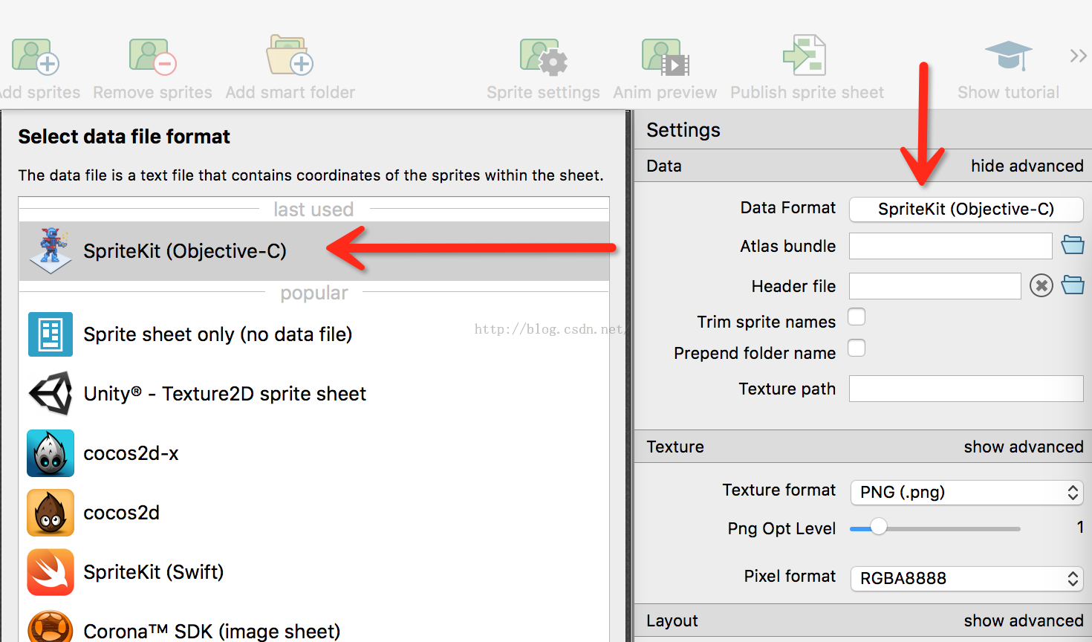Click the Add sprites toolbar icon
The image size is (1092, 642).
(35, 57)
